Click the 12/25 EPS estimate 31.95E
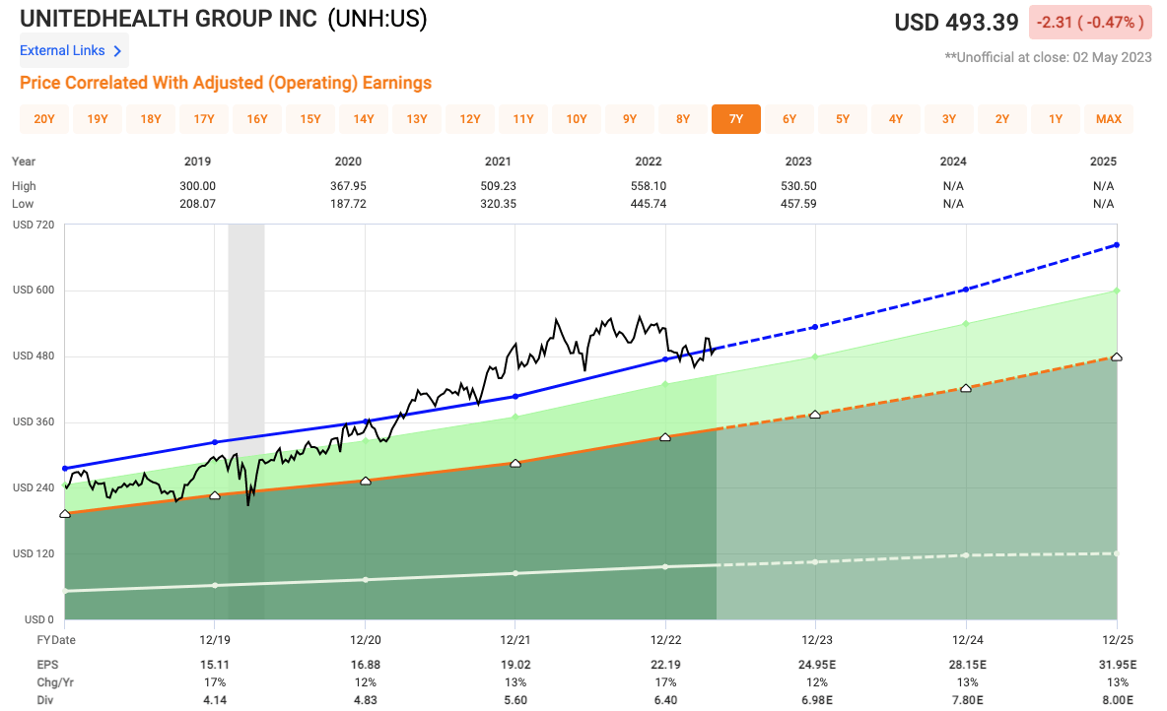This screenshot has height=711, width=1167. 1117,665
